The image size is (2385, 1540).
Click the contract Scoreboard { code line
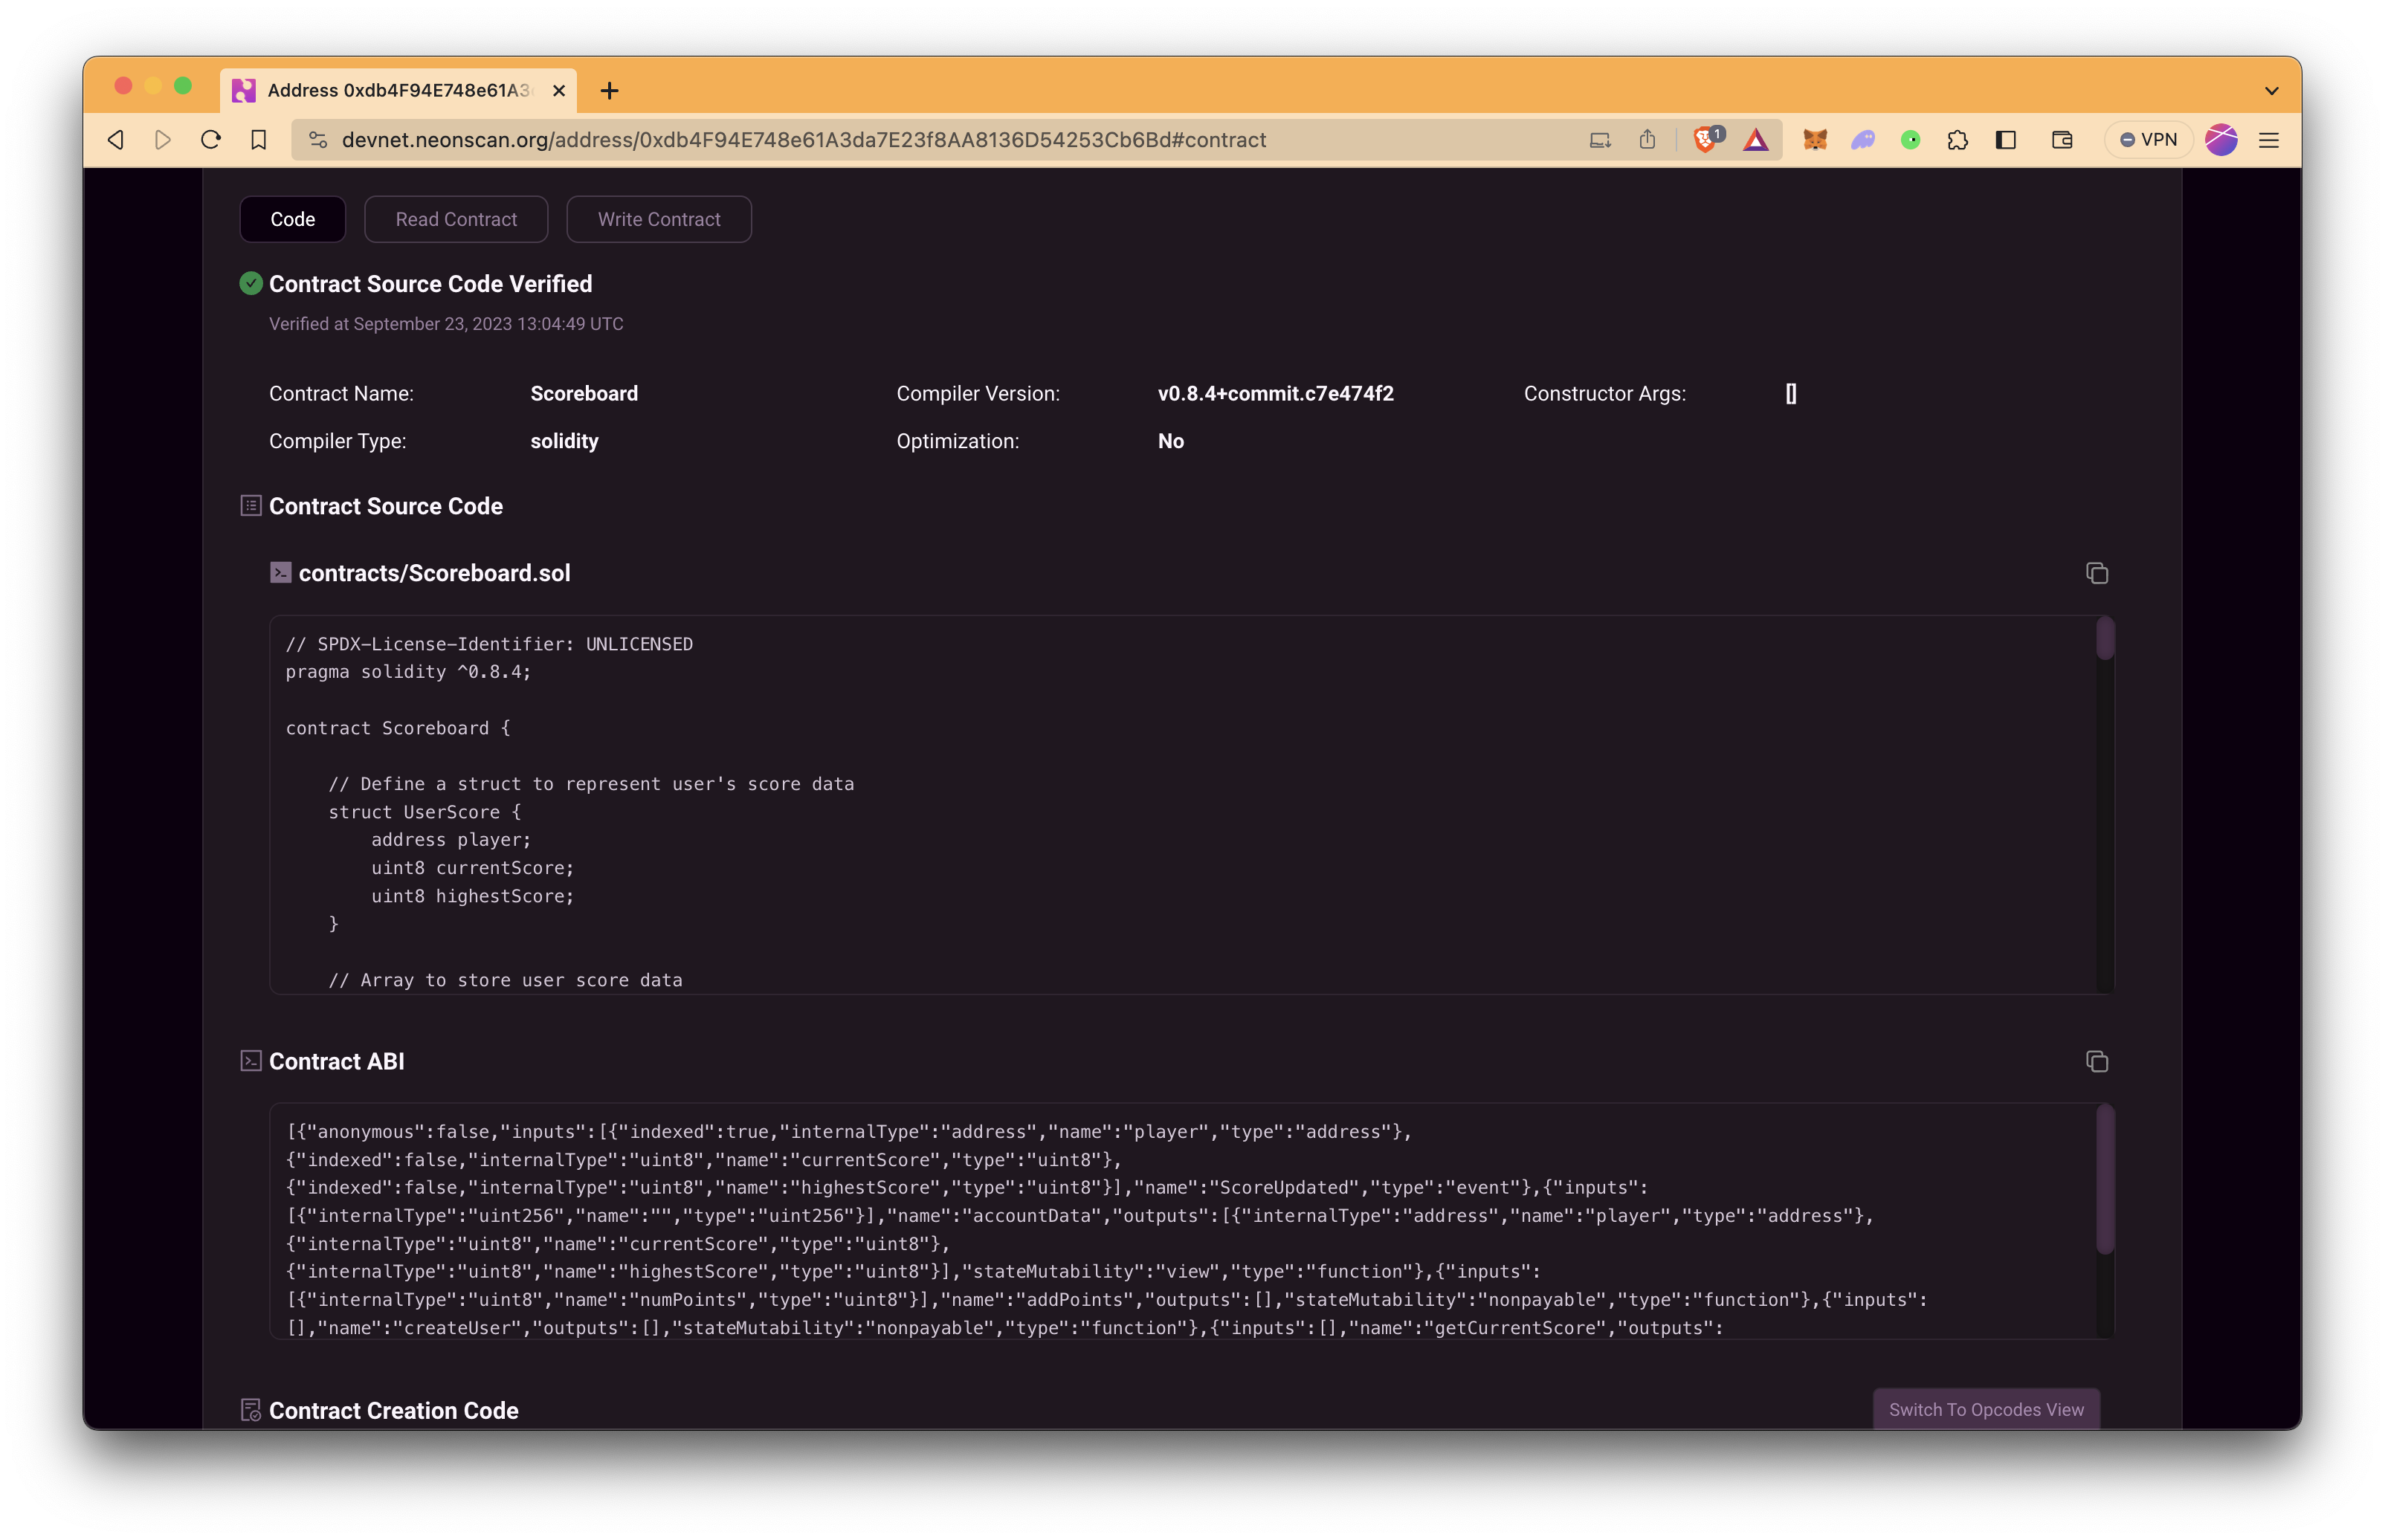pyautogui.click(x=398, y=728)
